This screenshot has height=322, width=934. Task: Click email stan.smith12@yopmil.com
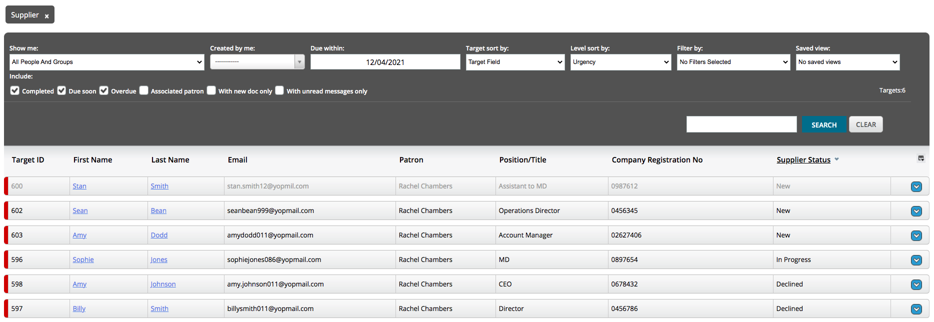[268, 186]
